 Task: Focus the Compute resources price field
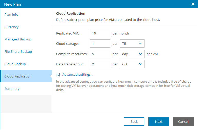tap(100, 54)
